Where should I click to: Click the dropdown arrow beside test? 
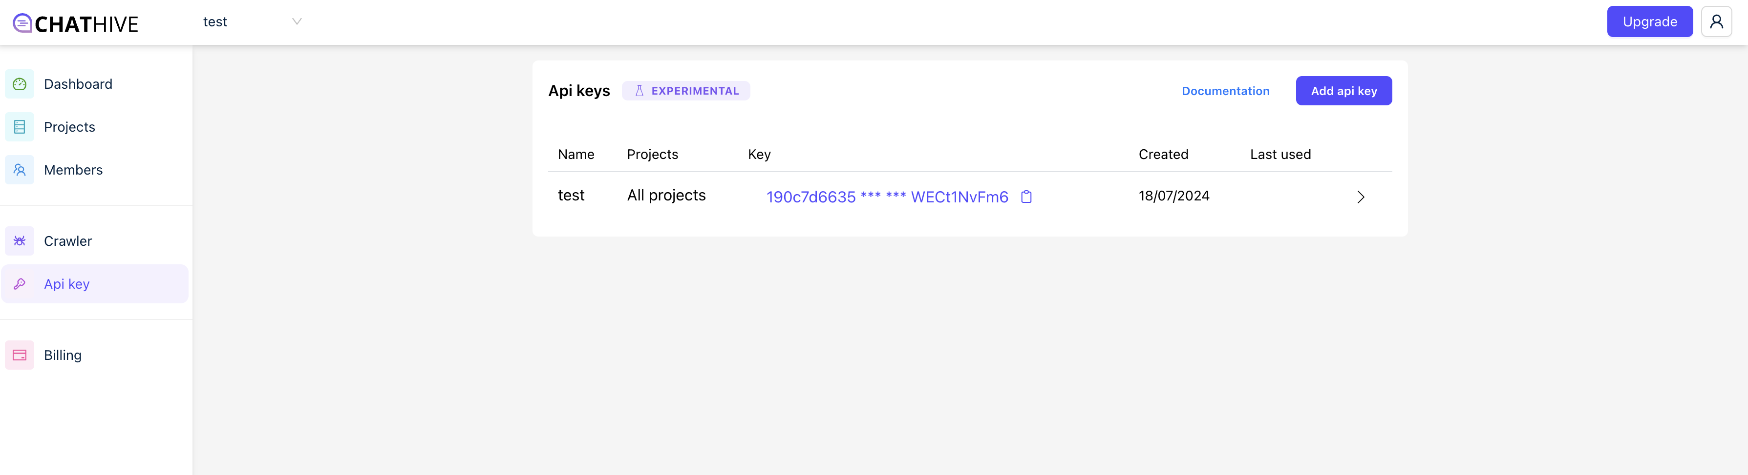pyautogui.click(x=297, y=21)
